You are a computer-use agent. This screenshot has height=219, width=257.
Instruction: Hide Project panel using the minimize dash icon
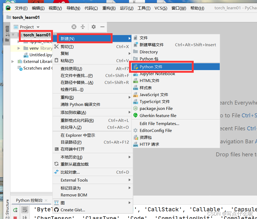tap(102, 27)
